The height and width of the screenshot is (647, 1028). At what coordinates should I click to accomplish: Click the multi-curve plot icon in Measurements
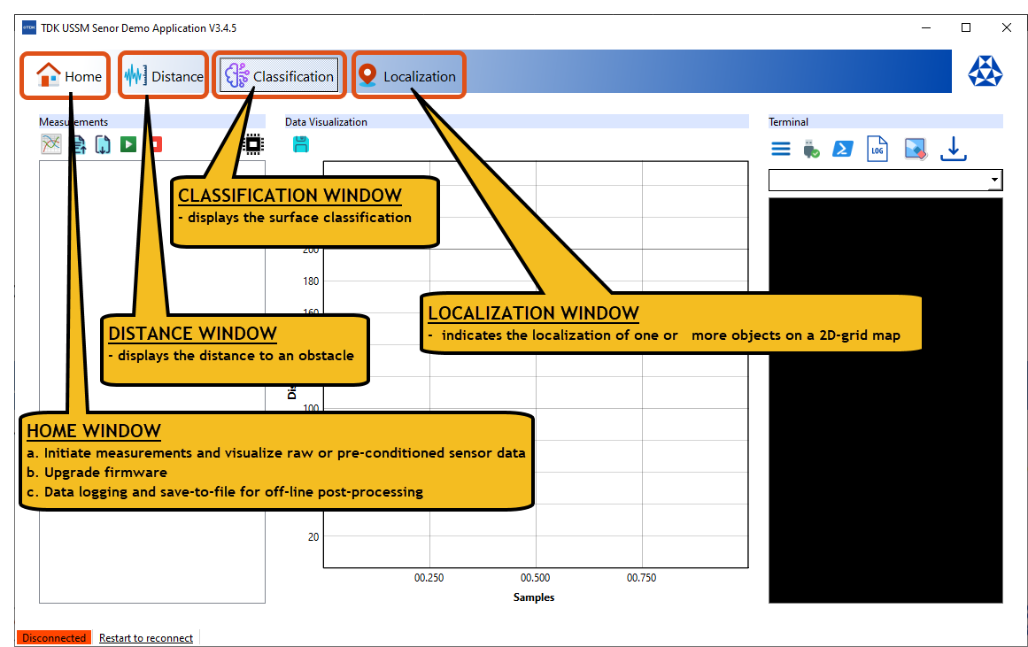pos(51,144)
